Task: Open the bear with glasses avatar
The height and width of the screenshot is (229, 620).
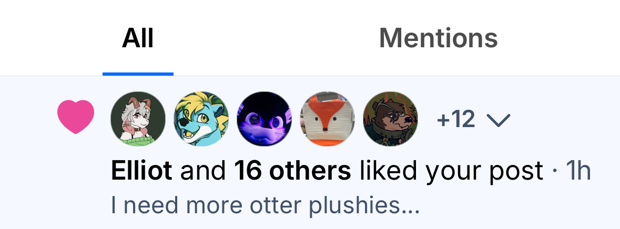Action: [391, 119]
